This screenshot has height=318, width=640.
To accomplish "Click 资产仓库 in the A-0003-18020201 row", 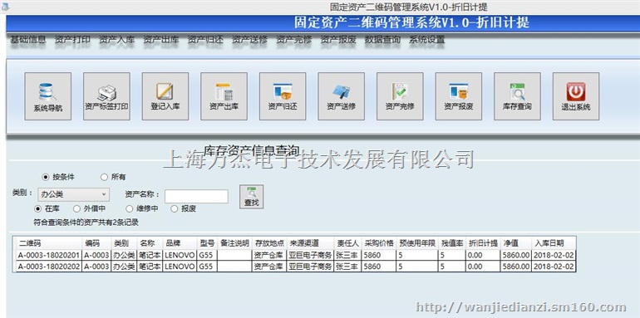I will click(x=269, y=255).
